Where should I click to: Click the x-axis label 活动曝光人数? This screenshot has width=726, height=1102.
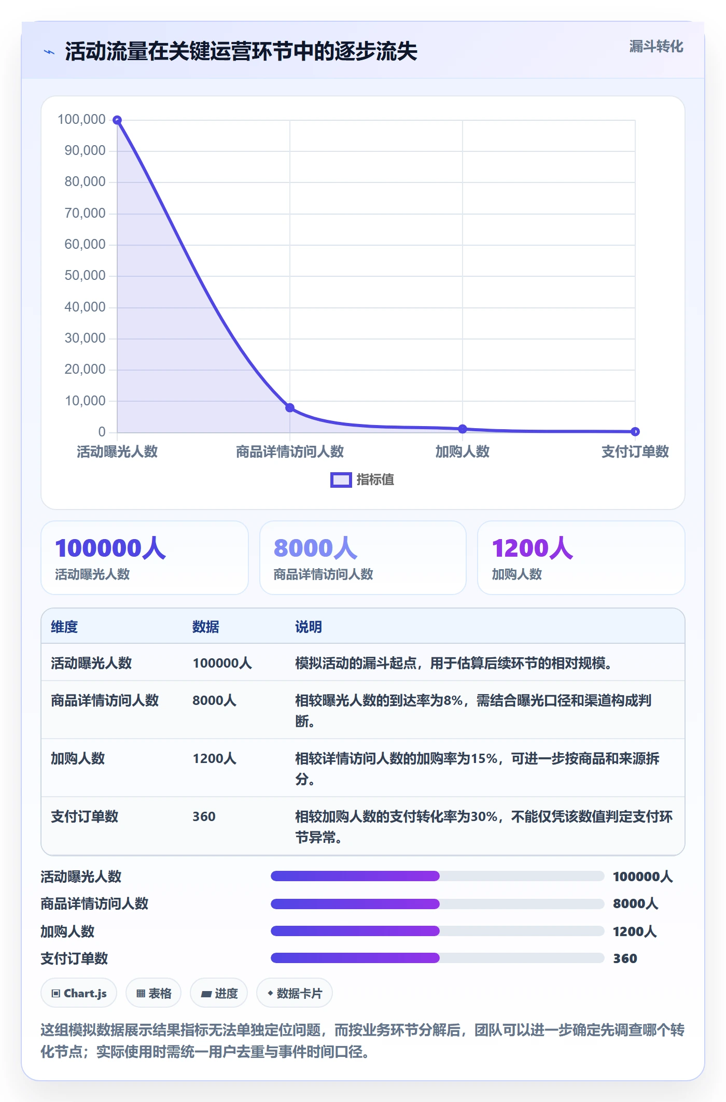(117, 451)
